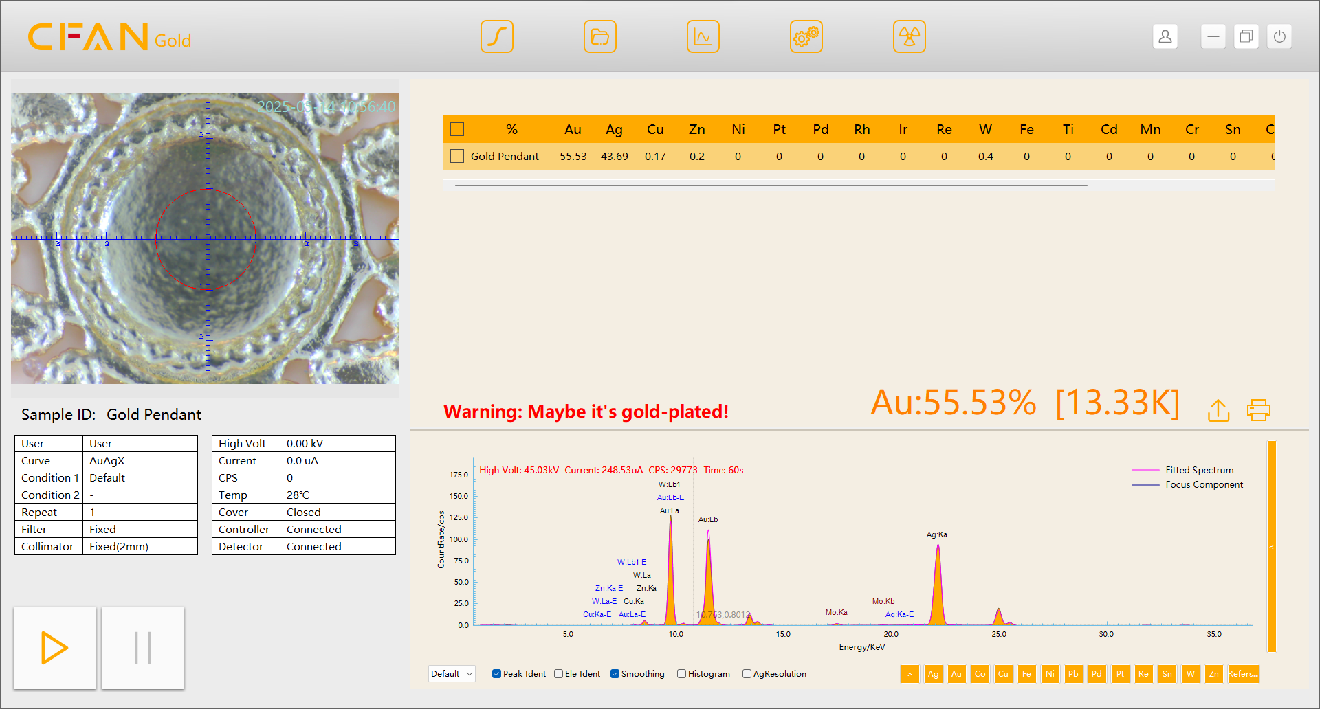Screen dimensions: 1320x709
Task: Toggle the Ni element marker
Action: pyautogui.click(x=1050, y=674)
